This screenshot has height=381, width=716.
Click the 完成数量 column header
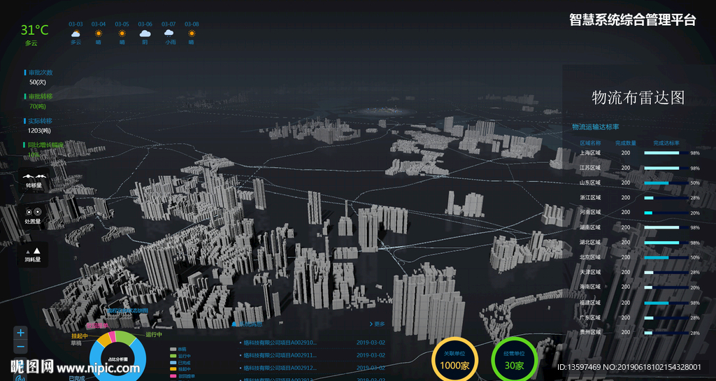[x=626, y=143]
